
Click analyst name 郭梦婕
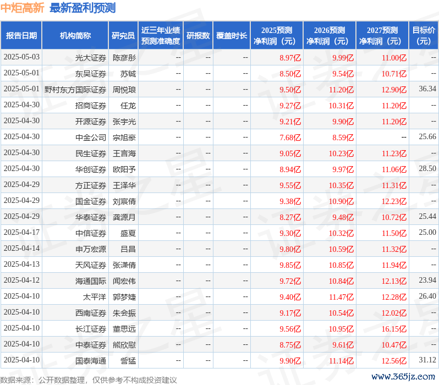(124, 297)
